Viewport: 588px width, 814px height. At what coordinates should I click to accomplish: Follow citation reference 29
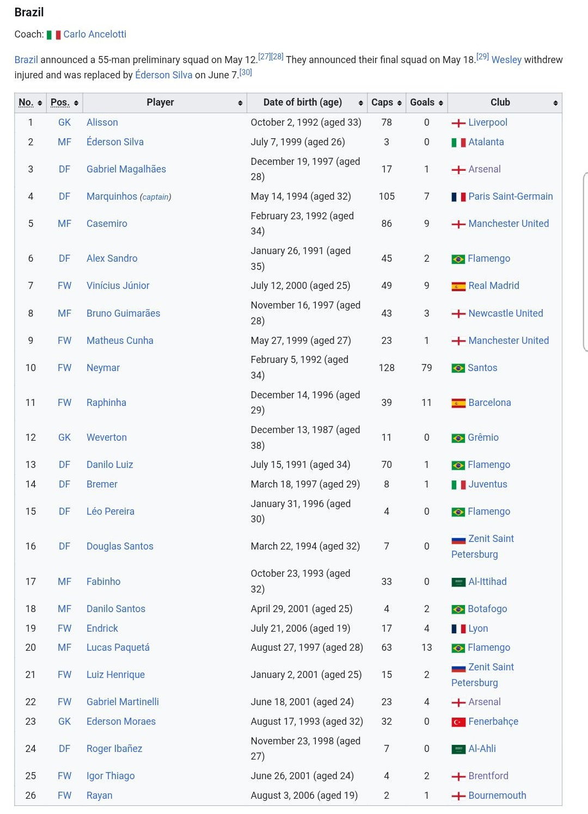coord(482,56)
